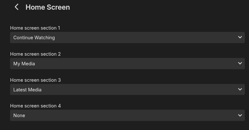Click the "Home Screen" page title
Screen dimensions: 249x130
(47, 7)
